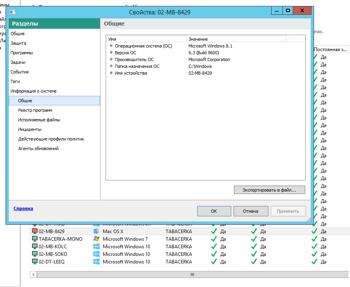Click the horizontal scrollbar thumb in device list

tap(192, 274)
